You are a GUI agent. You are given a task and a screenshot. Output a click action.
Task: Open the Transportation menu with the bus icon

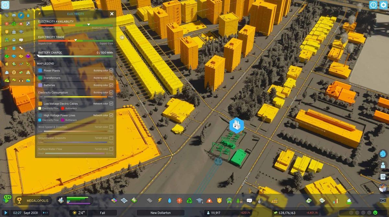click(229, 201)
